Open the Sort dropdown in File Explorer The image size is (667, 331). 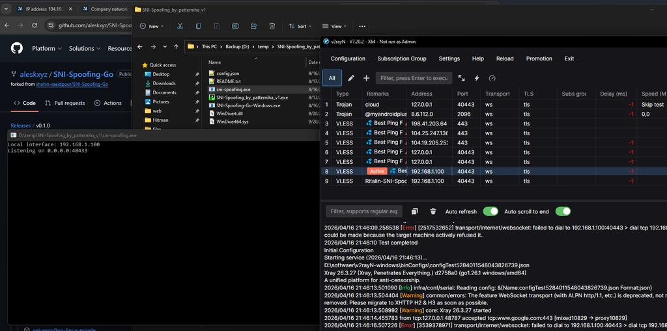[300, 26]
